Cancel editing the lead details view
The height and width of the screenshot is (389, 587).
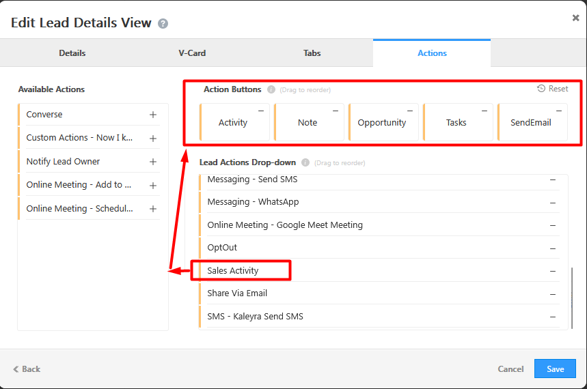click(x=510, y=369)
